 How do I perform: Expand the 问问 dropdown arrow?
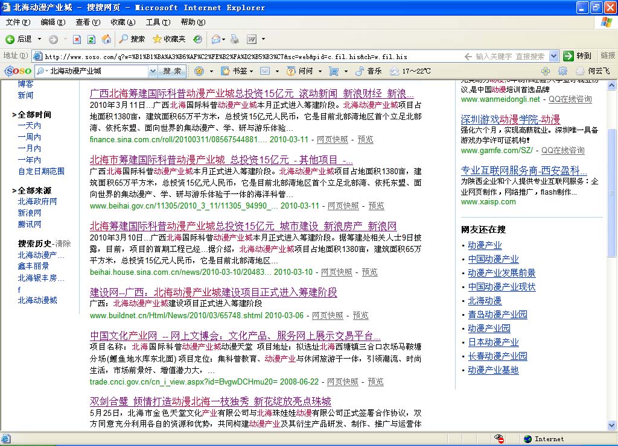coord(320,71)
